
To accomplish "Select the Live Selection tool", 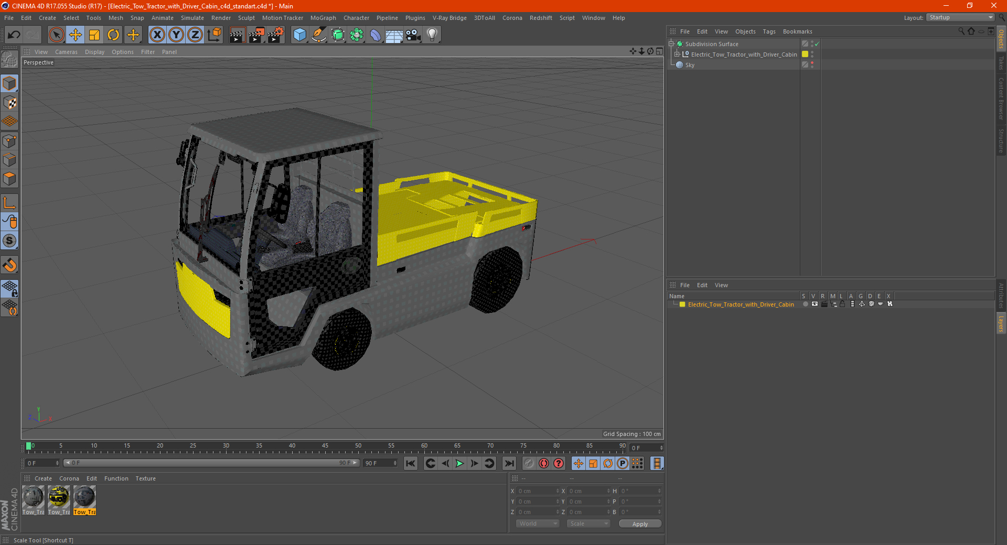I will click(56, 35).
